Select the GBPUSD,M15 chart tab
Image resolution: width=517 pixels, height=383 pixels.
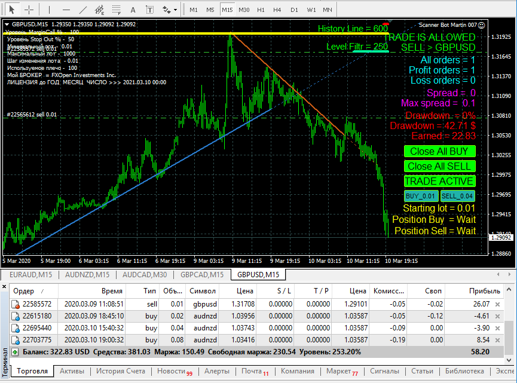pos(258,275)
